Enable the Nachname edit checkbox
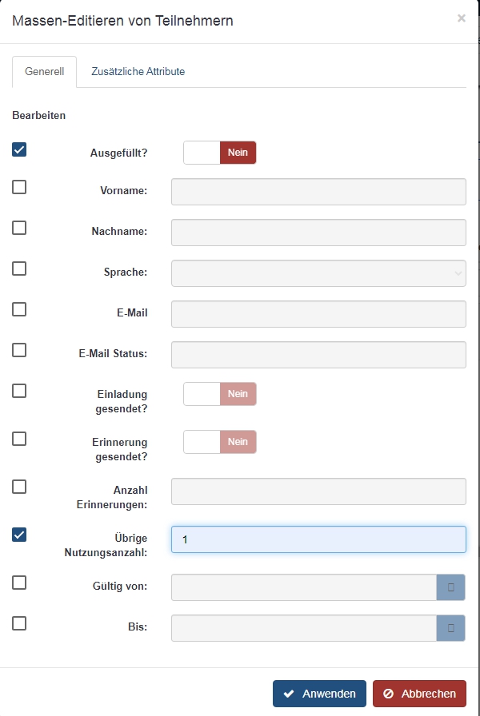 19,228
